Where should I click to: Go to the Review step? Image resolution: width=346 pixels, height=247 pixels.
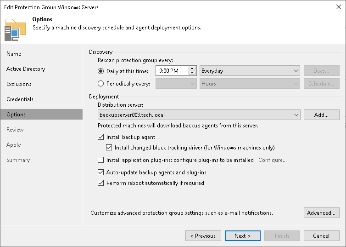click(15, 130)
